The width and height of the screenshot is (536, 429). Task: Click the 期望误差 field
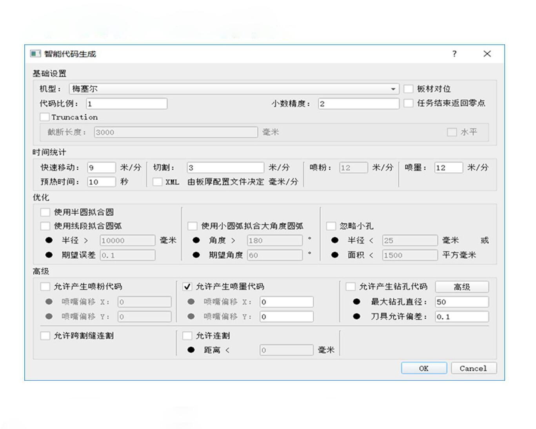coord(127,255)
